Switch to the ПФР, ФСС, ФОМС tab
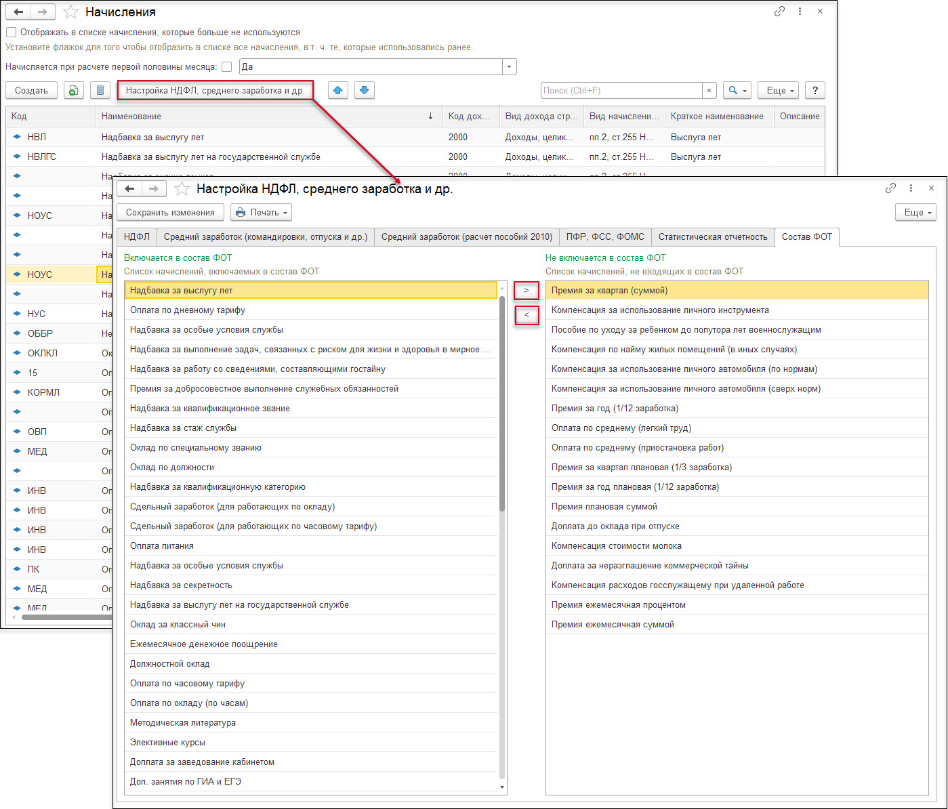 605,236
